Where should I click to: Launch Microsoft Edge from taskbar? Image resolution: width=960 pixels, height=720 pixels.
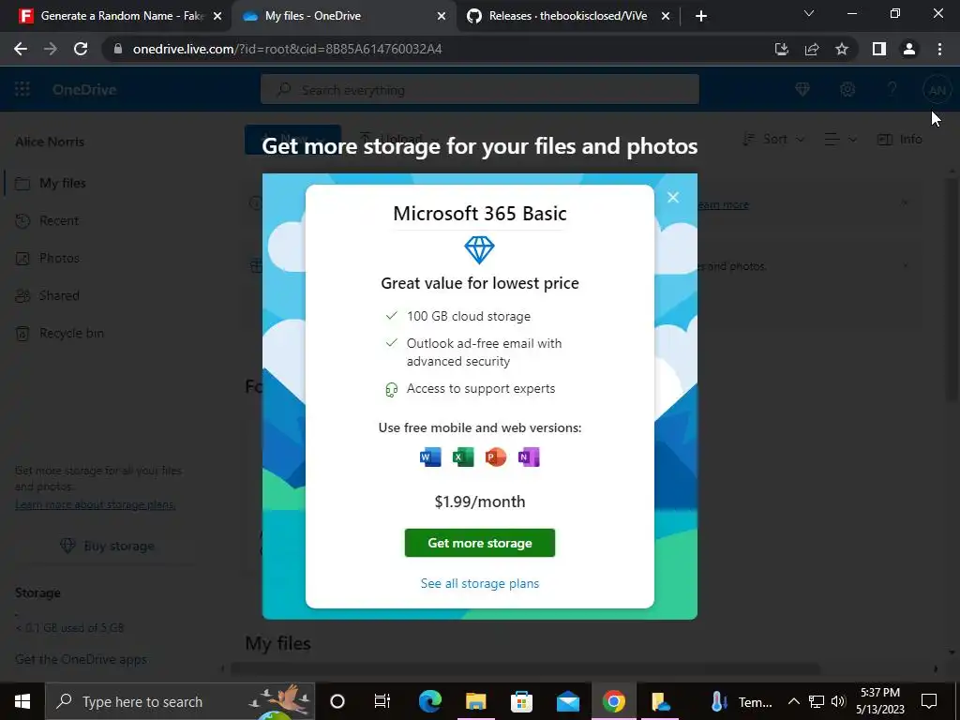429,701
